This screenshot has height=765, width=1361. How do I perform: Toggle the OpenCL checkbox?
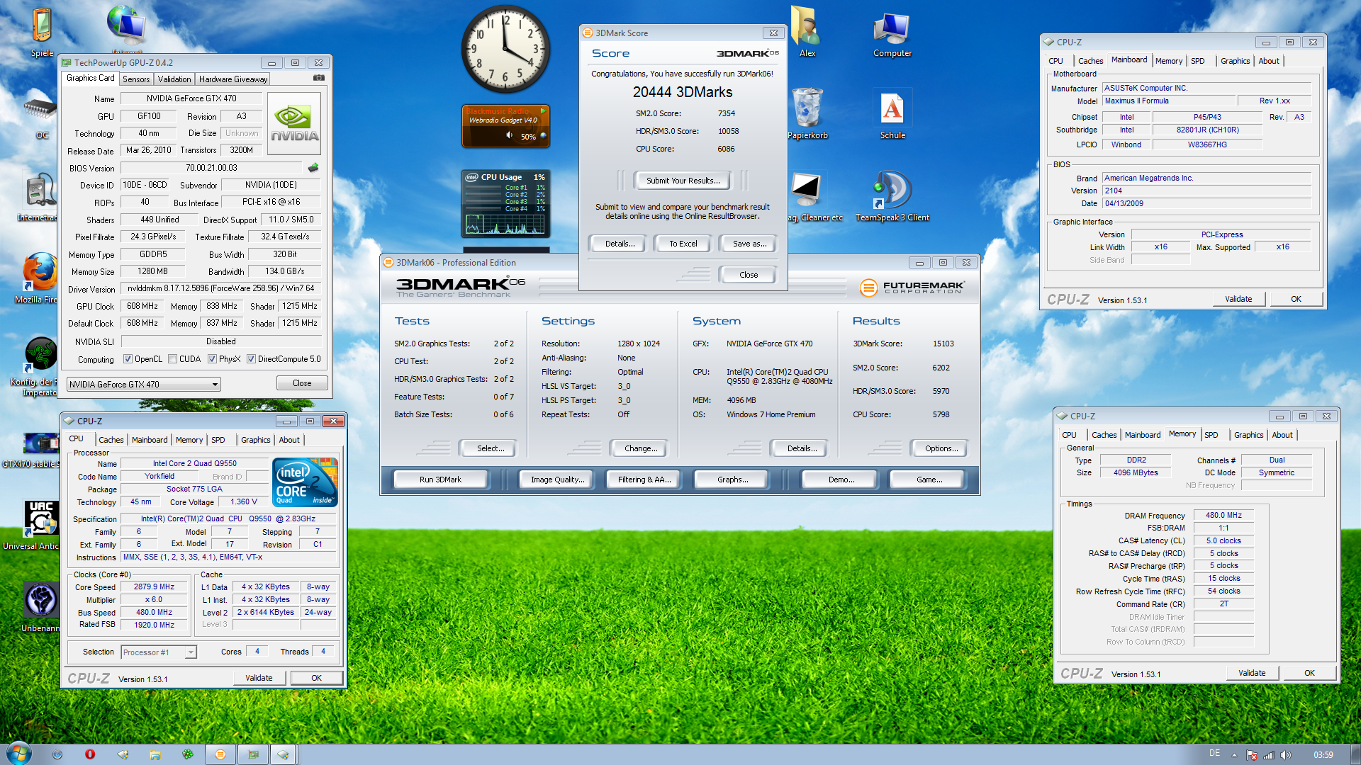(128, 359)
